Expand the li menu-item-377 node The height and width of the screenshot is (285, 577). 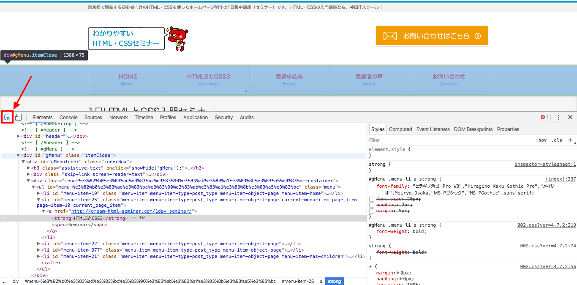point(38,250)
